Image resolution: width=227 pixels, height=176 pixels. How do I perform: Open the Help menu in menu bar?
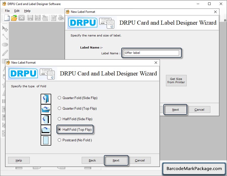pos(27,11)
